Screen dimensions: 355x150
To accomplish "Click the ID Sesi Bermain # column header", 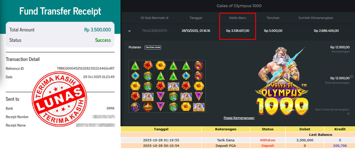I will (154, 18).
